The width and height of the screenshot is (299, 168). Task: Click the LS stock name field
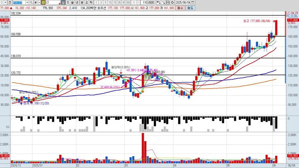pos(53,2)
